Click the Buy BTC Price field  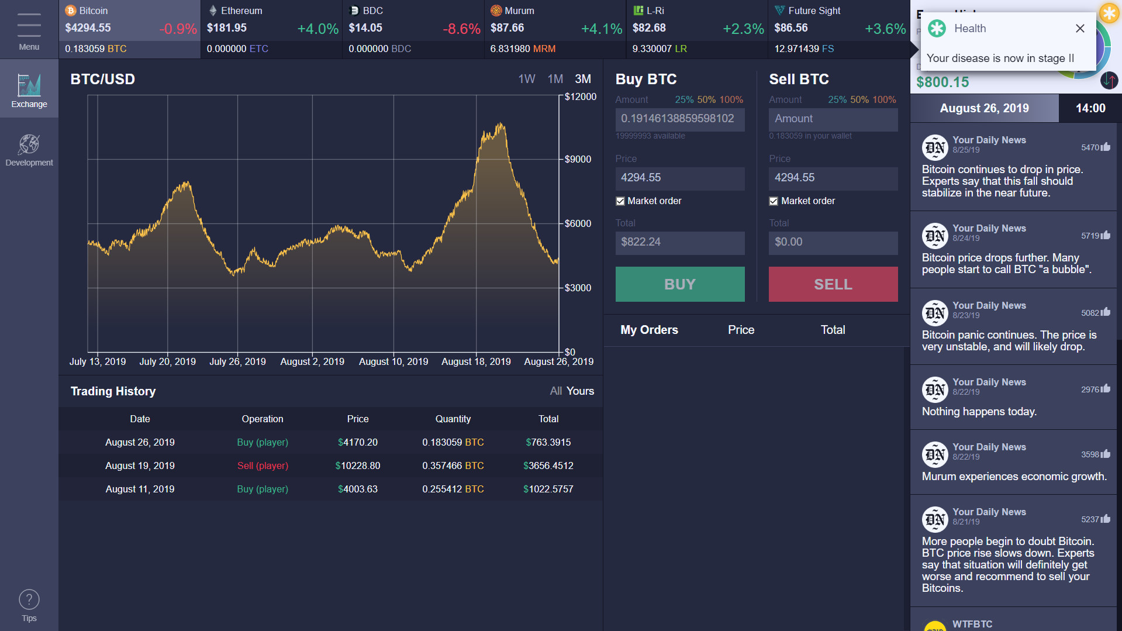click(679, 178)
